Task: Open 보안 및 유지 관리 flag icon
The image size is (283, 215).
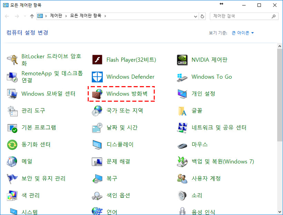Action: (12, 178)
